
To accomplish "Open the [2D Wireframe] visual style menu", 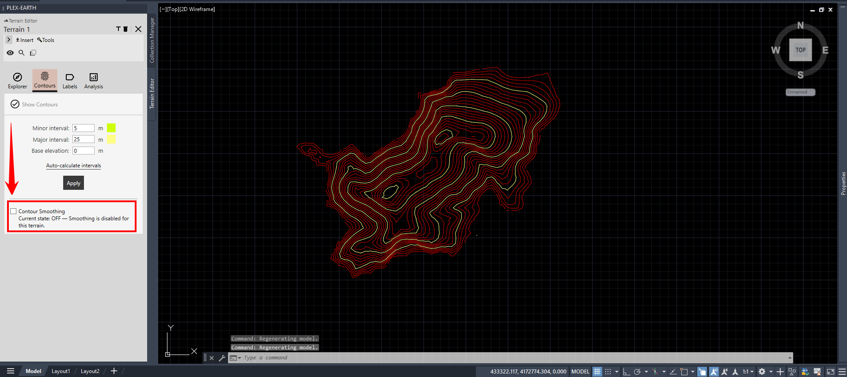I will click(x=197, y=9).
